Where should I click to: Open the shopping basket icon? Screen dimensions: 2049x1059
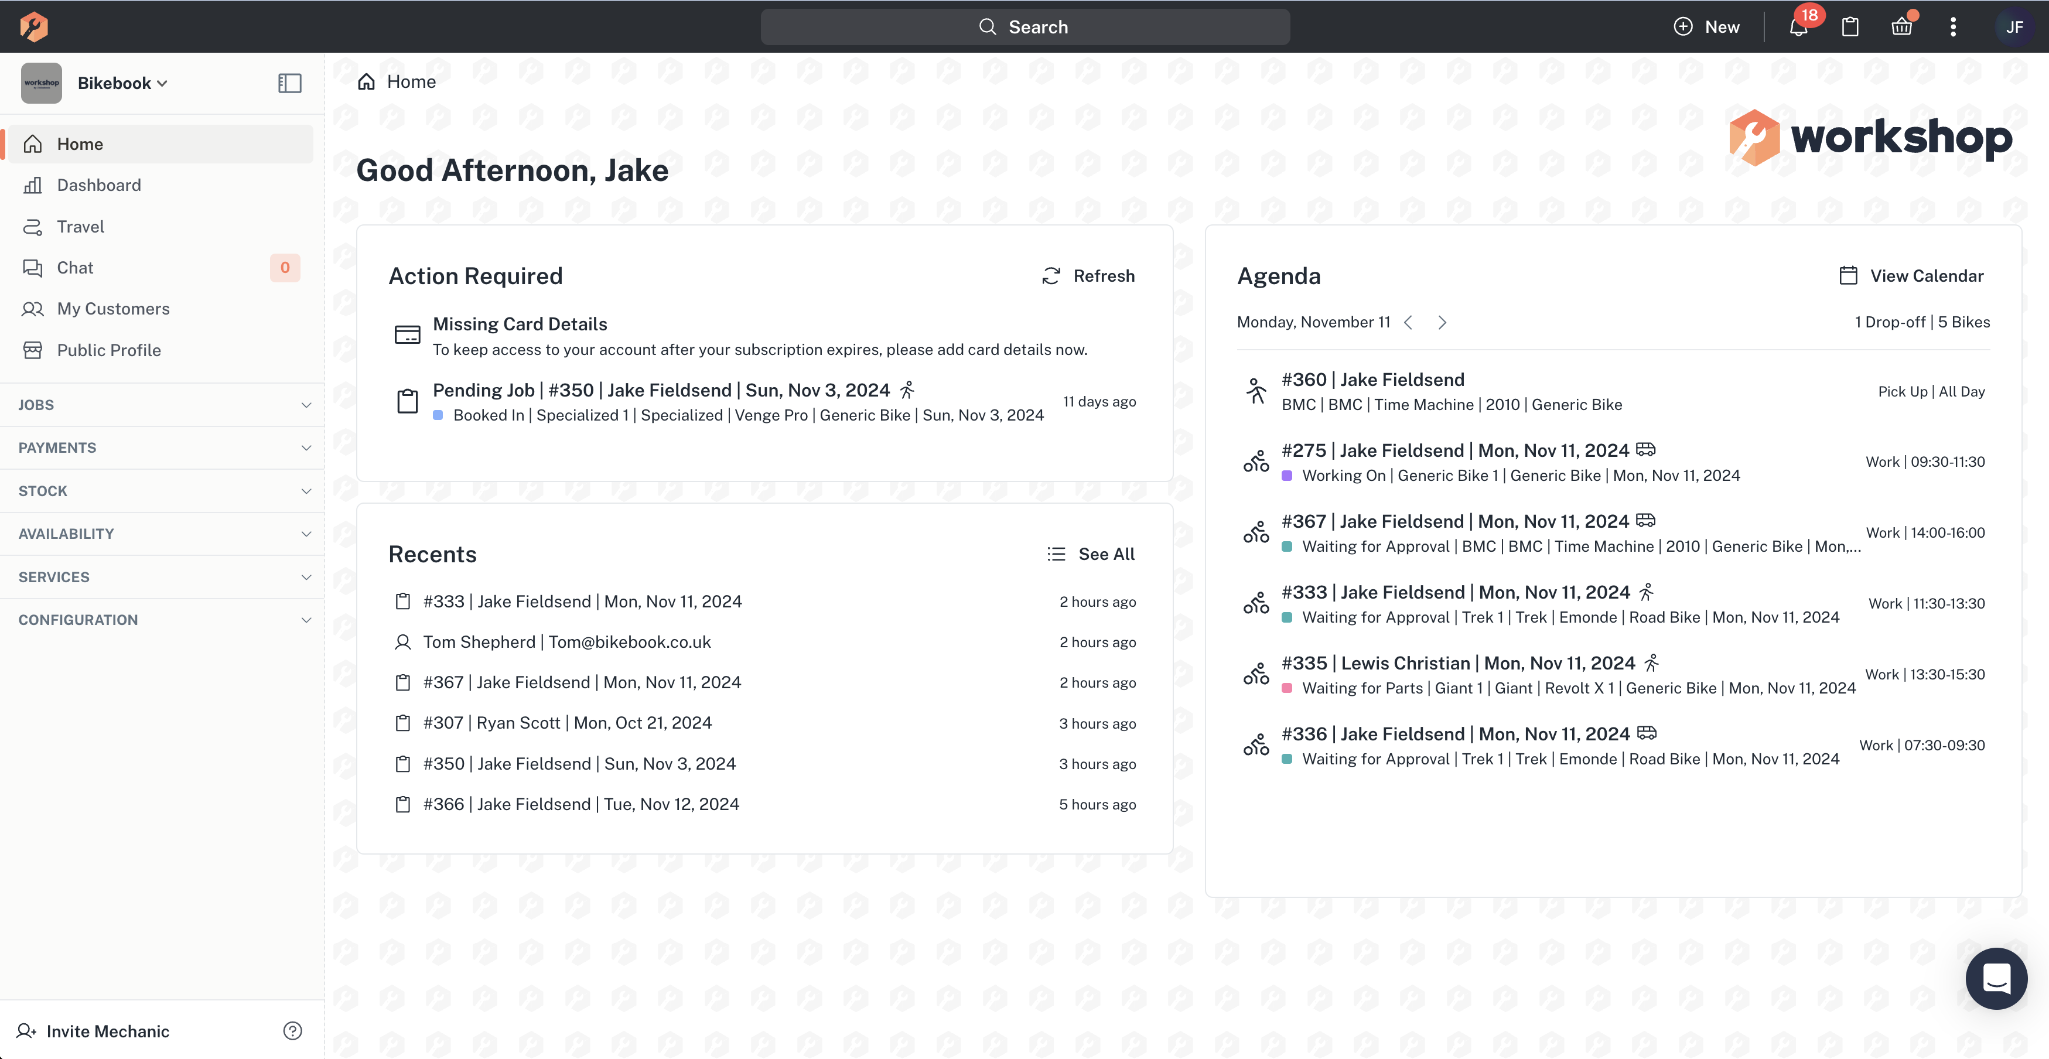pyautogui.click(x=1902, y=27)
